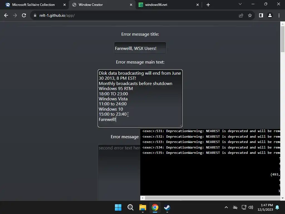
Task: Click the 'Error message main text:' label
Action: point(140,62)
